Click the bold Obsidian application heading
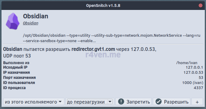 click(36, 16)
